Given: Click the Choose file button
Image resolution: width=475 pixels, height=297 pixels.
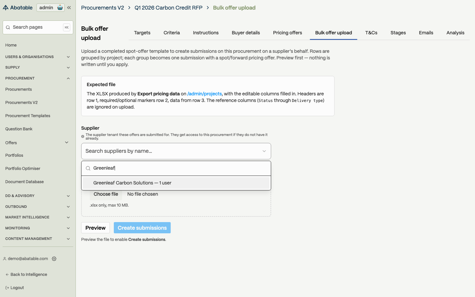Looking at the screenshot, I should (106, 194).
